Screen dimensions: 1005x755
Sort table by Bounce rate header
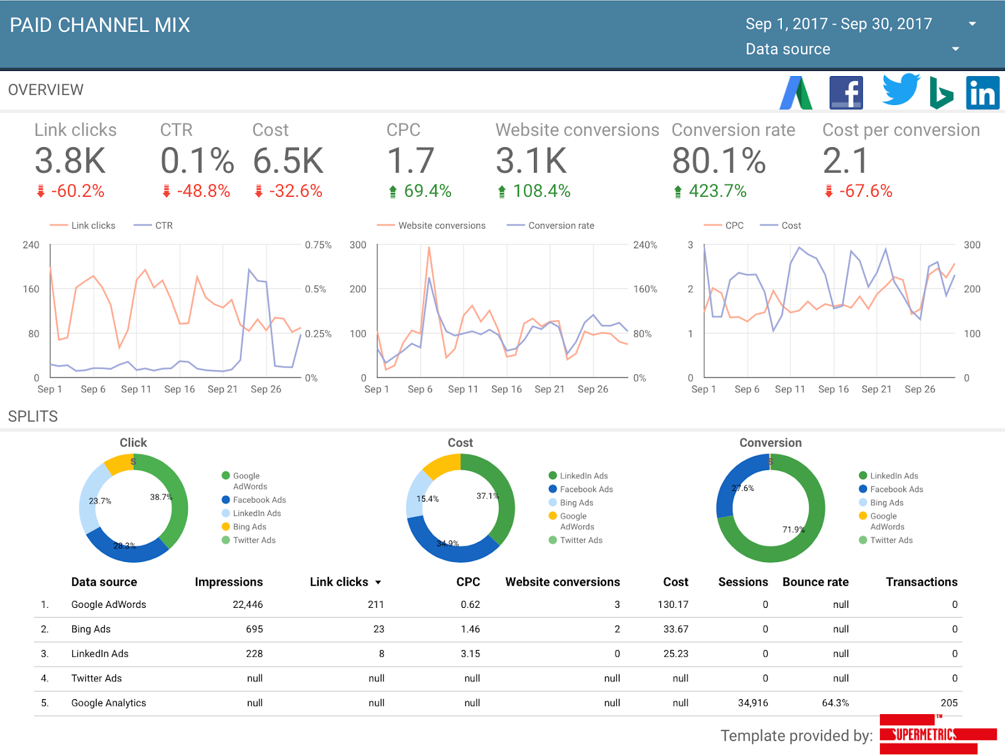(x=815, y=582)
